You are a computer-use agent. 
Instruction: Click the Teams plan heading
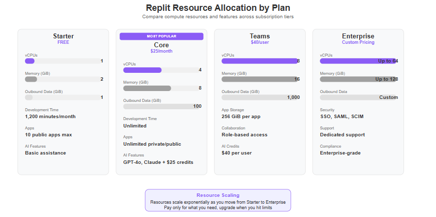coord(260,36)
